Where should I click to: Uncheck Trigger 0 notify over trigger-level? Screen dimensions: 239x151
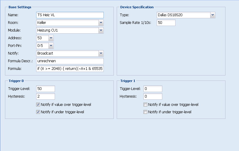tap(38, 105)
